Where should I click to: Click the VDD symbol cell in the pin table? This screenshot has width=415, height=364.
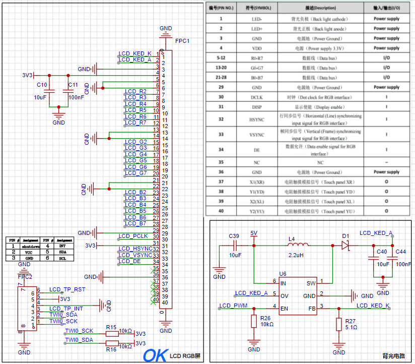coord(257,48)
